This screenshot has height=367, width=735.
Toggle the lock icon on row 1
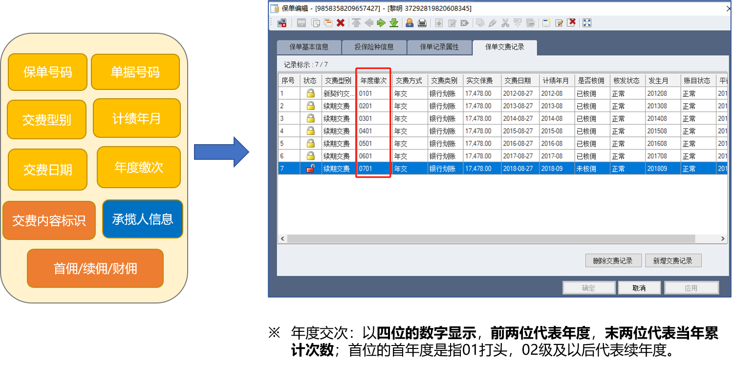(310, 93)
